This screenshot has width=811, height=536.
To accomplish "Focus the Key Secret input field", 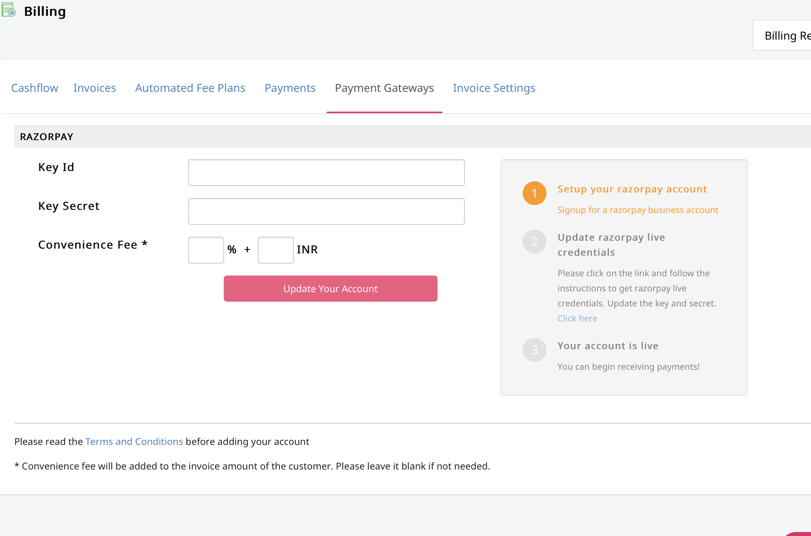I will click(x=326, y=211).
